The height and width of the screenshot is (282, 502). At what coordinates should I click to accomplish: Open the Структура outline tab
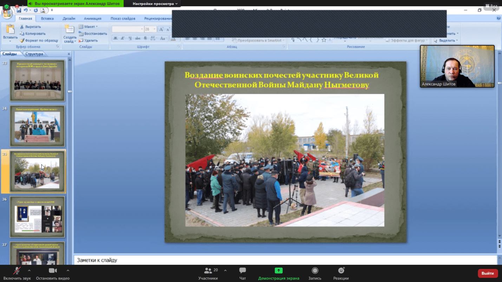click(34, 54)
